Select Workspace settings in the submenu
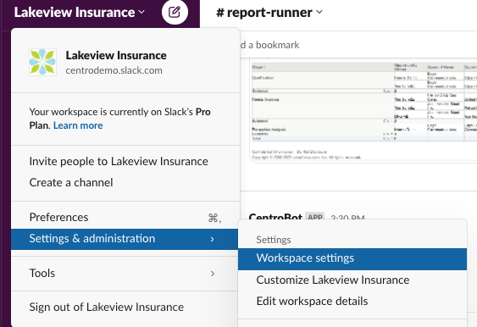Viewport: 477px width, 327px height. pos(352,258)
